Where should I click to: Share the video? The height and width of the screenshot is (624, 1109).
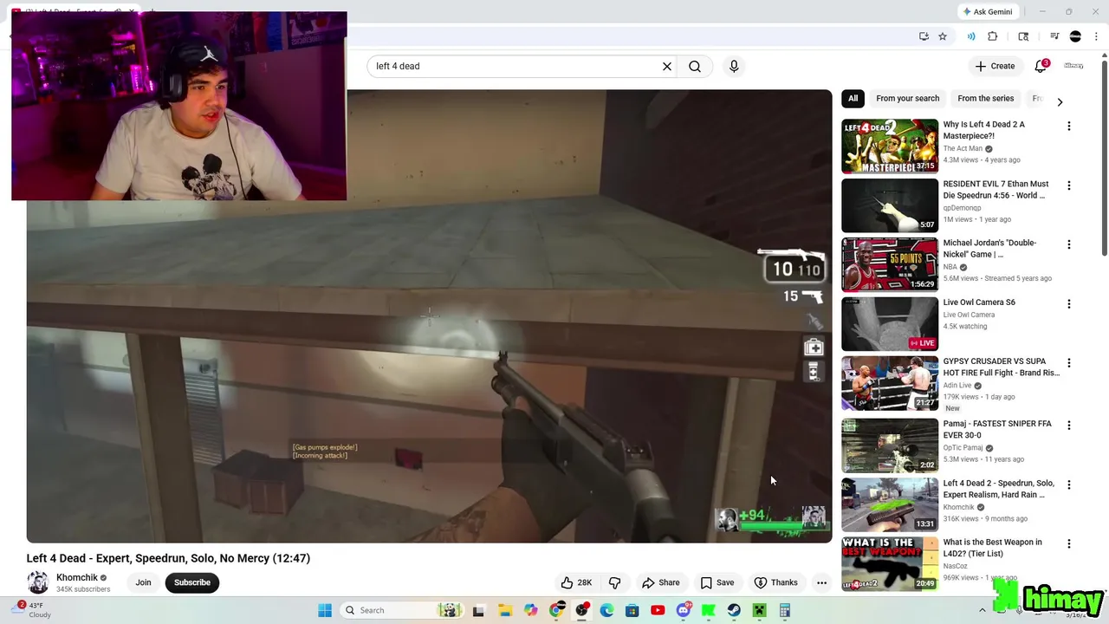pos(660,582)
